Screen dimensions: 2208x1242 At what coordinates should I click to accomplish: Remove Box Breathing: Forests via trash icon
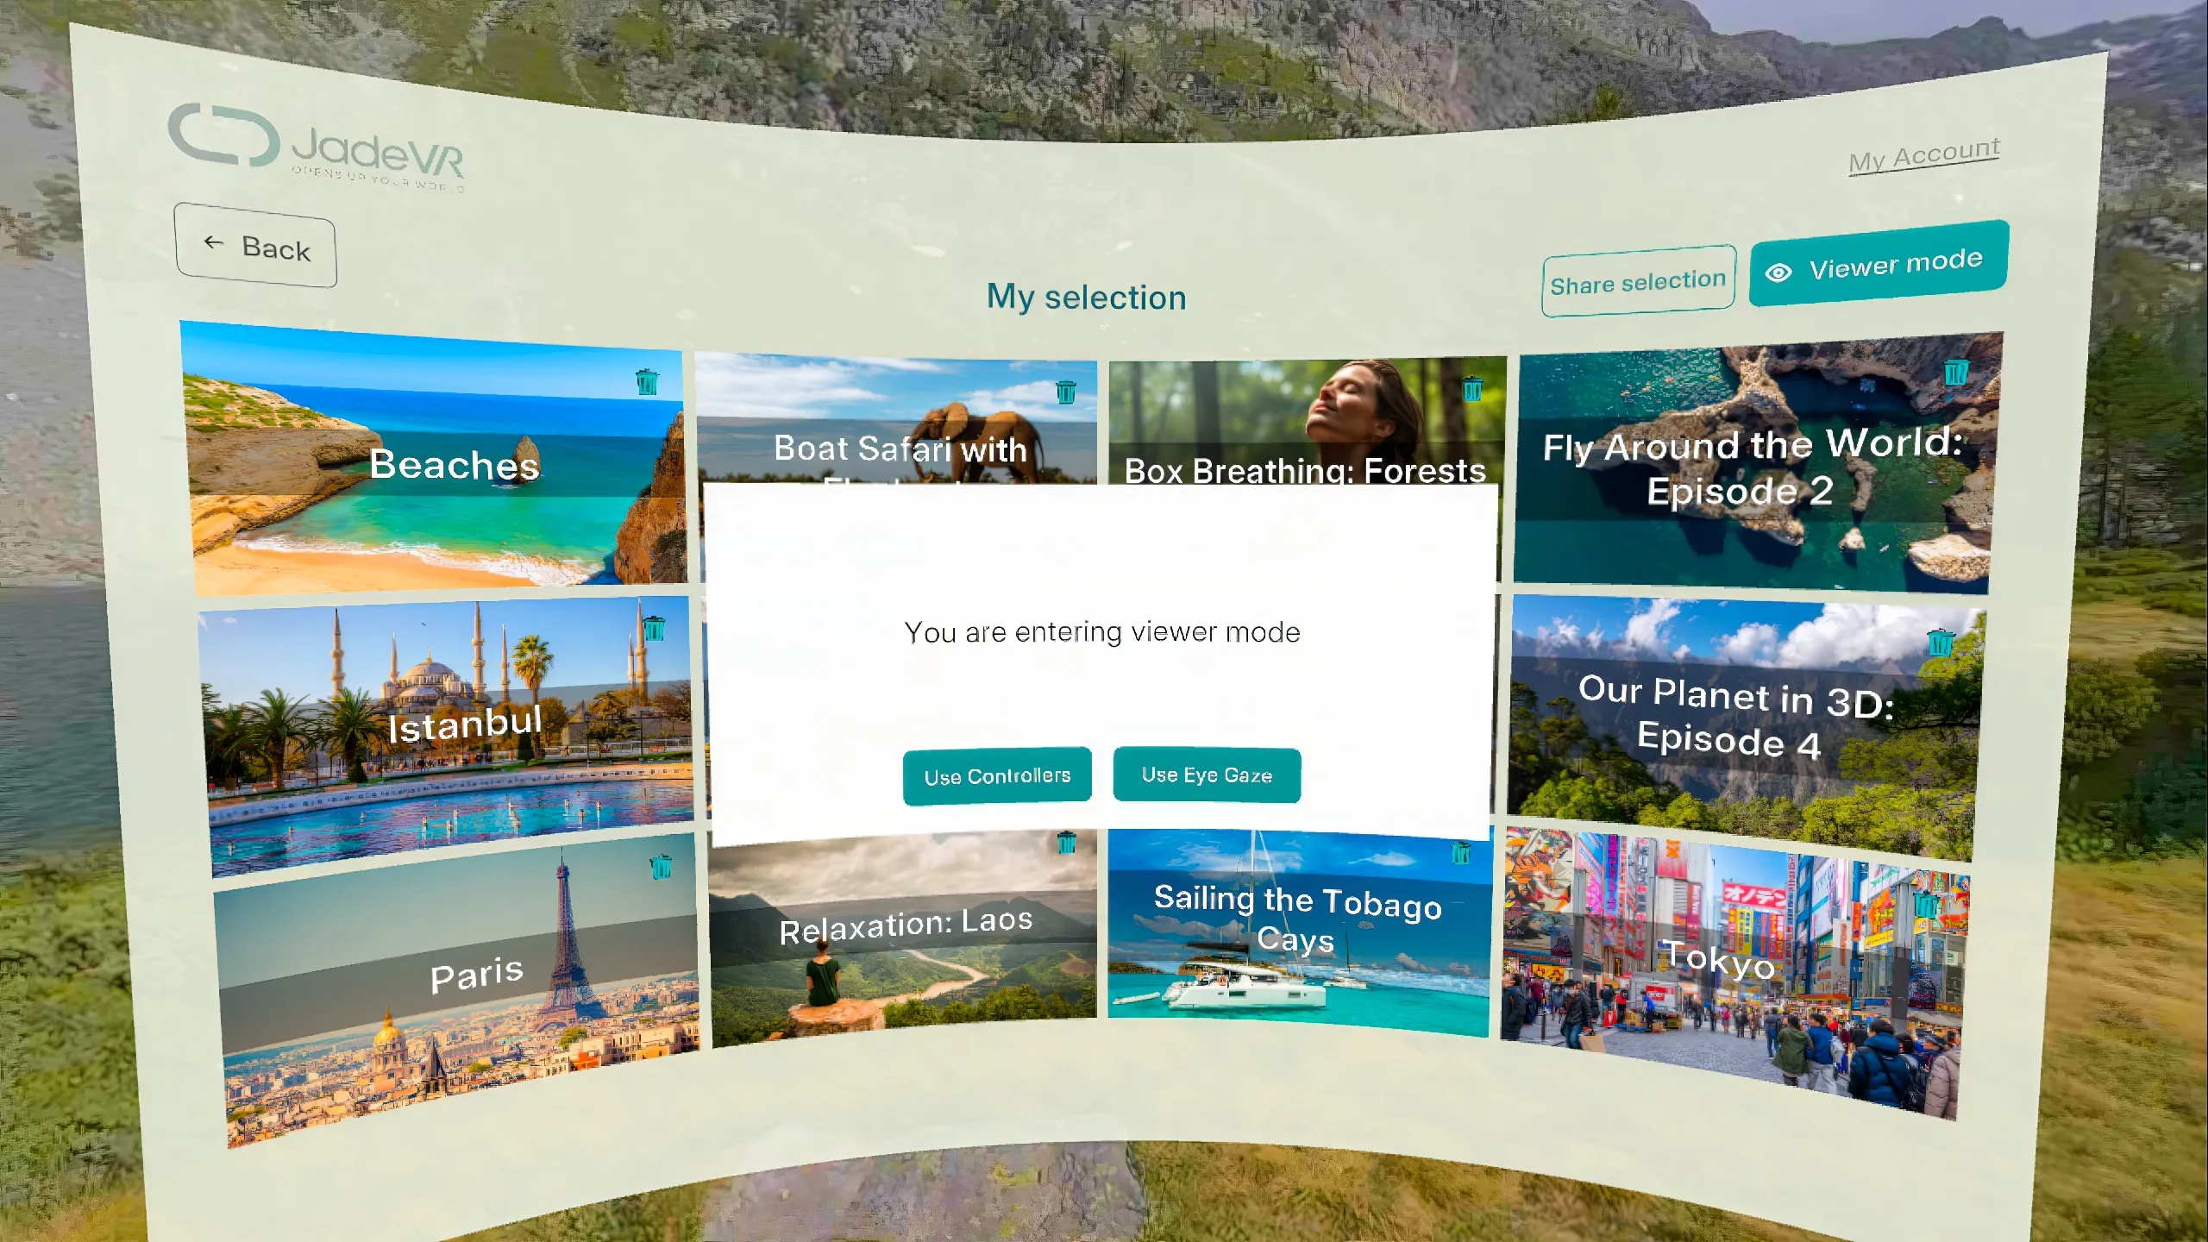tap(1472, 388)
